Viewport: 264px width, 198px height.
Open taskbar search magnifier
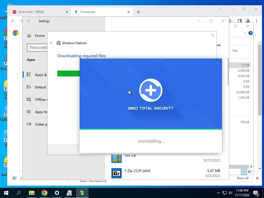[19, 193]
